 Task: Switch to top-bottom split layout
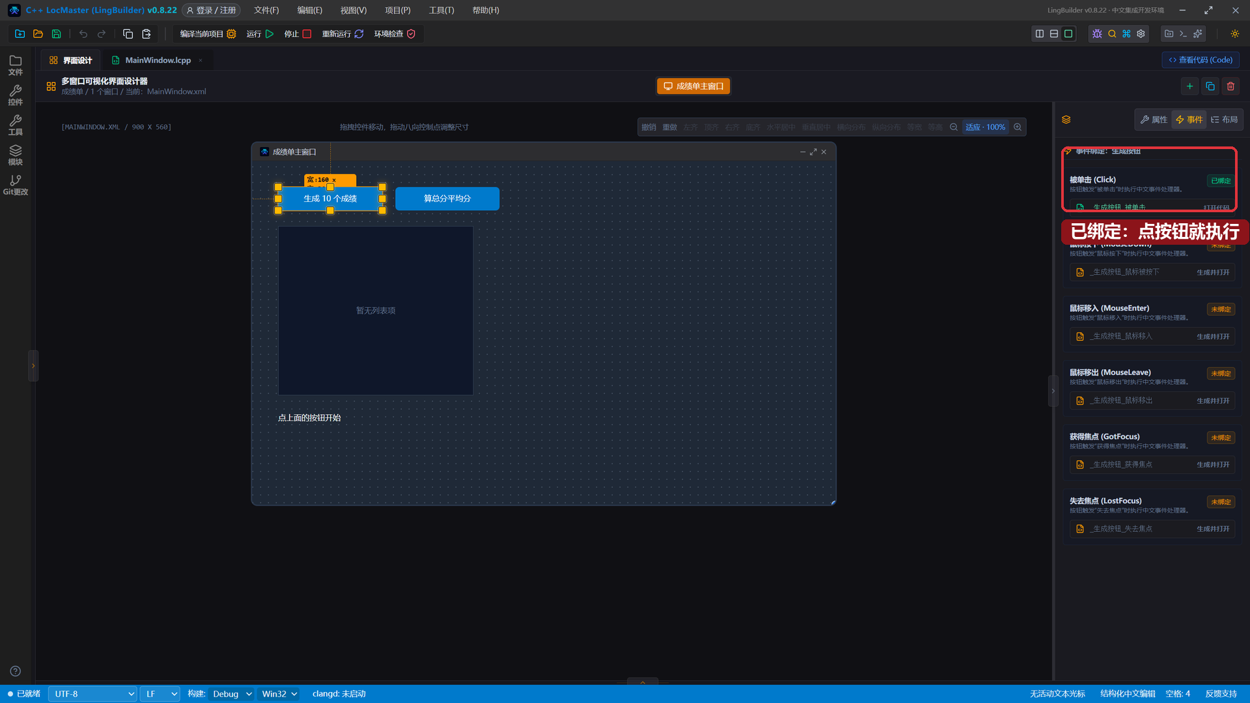tap(1054, 34)
